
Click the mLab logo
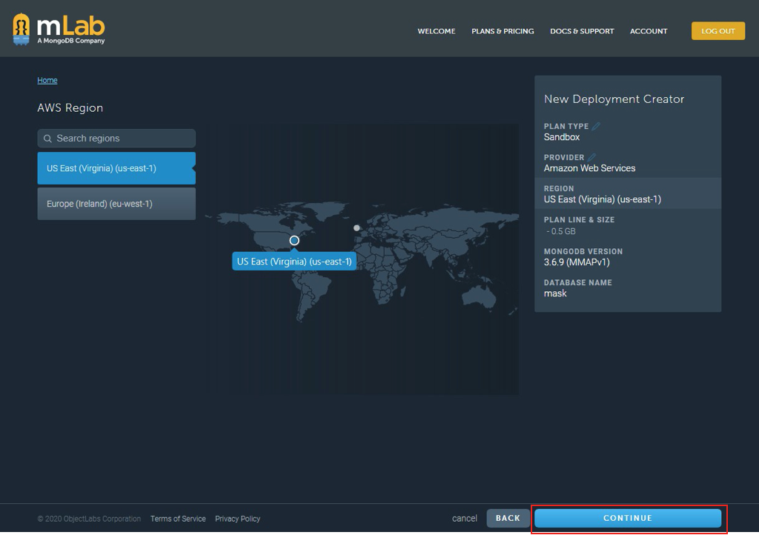tap(59, 29)
